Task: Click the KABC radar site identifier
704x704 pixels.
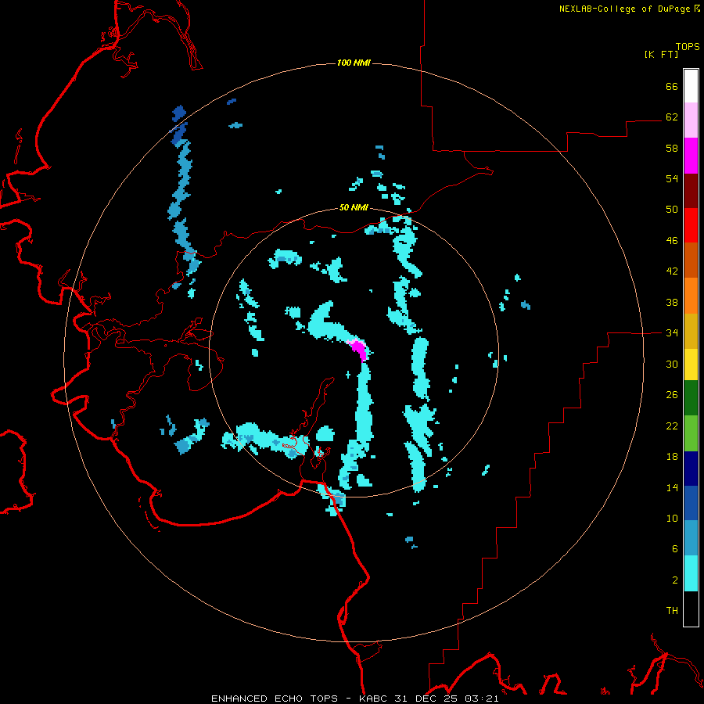Action: coord(374,699)
